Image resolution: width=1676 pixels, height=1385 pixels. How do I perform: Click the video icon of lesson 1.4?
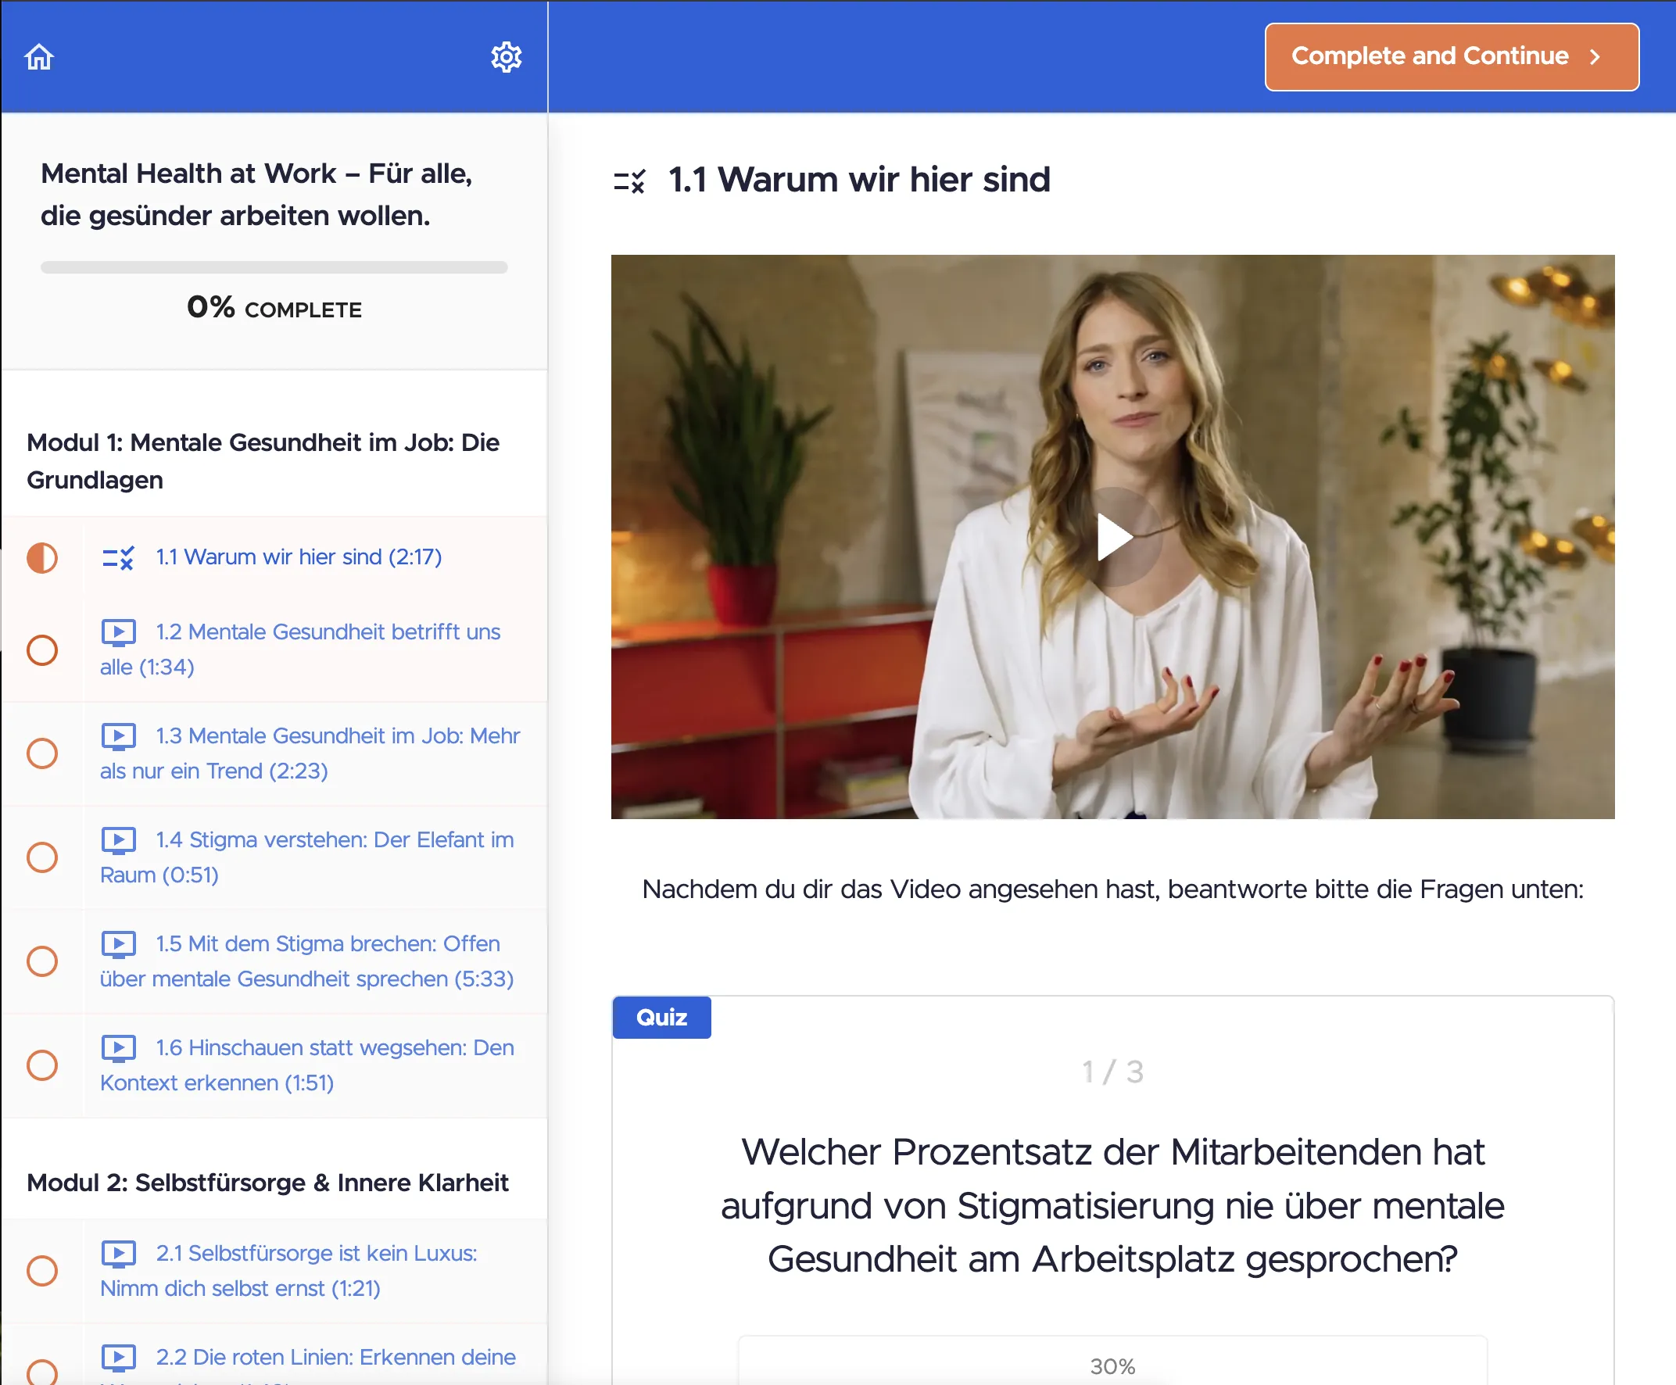tap(118, 840)
